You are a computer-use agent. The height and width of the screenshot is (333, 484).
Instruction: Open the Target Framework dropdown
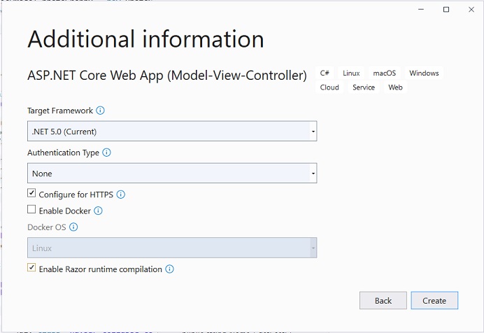pyautogui.click(x=171, y=132)
